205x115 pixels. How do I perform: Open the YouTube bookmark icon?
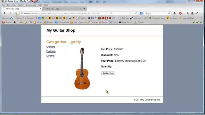(x=103, y=18)
